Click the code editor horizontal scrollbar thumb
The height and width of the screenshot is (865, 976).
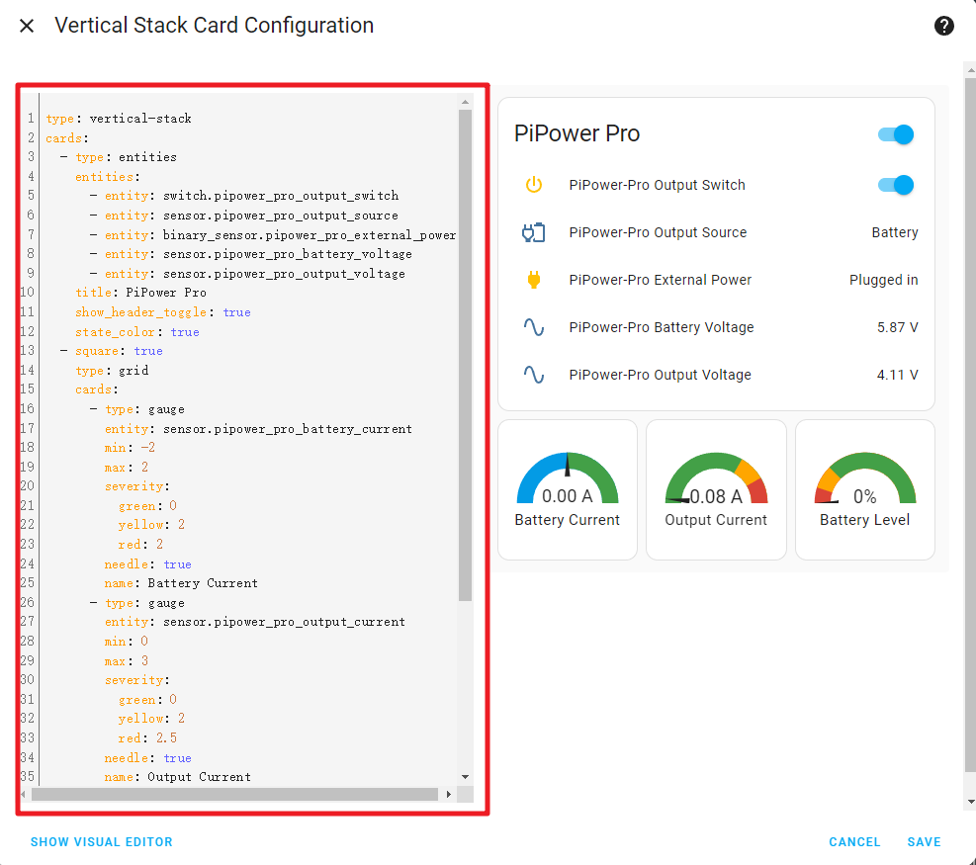(234, 794)
